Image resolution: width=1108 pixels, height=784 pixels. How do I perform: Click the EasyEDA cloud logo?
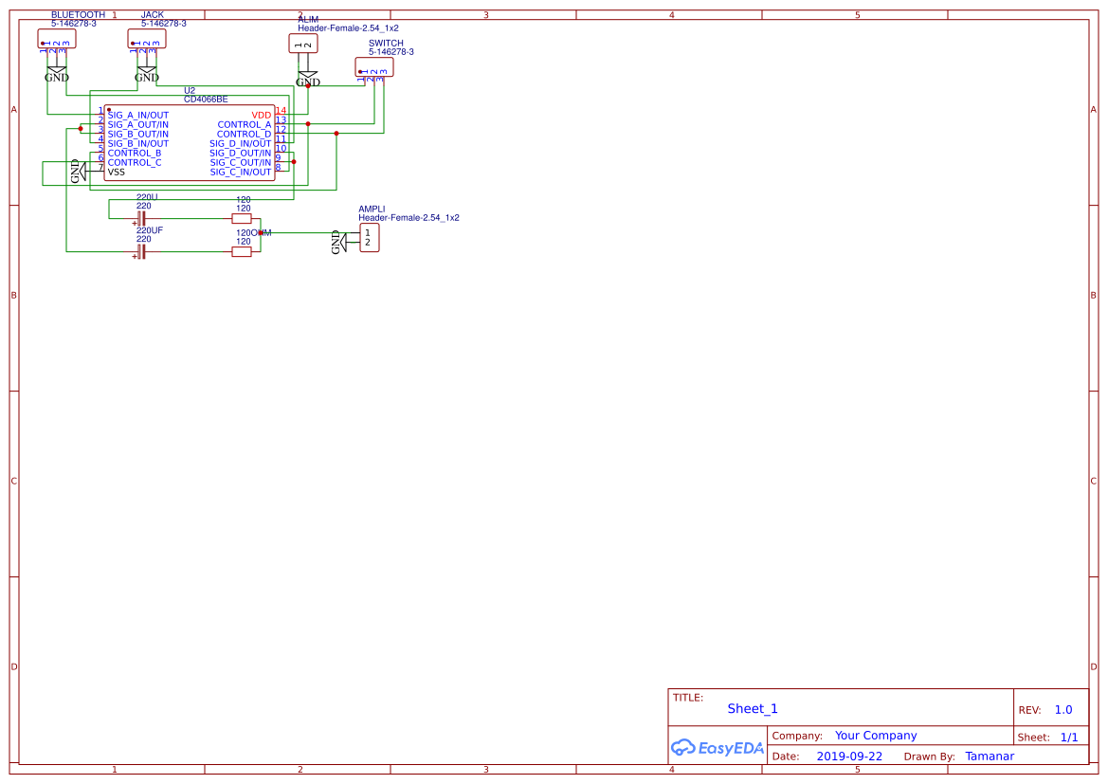click(x=684, y=748)
